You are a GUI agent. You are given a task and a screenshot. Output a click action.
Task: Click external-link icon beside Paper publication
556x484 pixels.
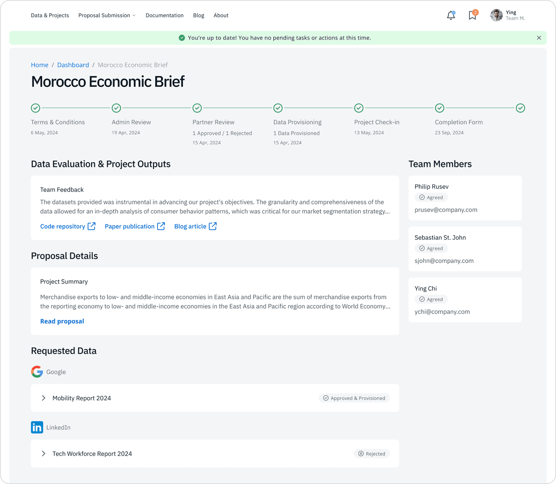coord(161,226)
